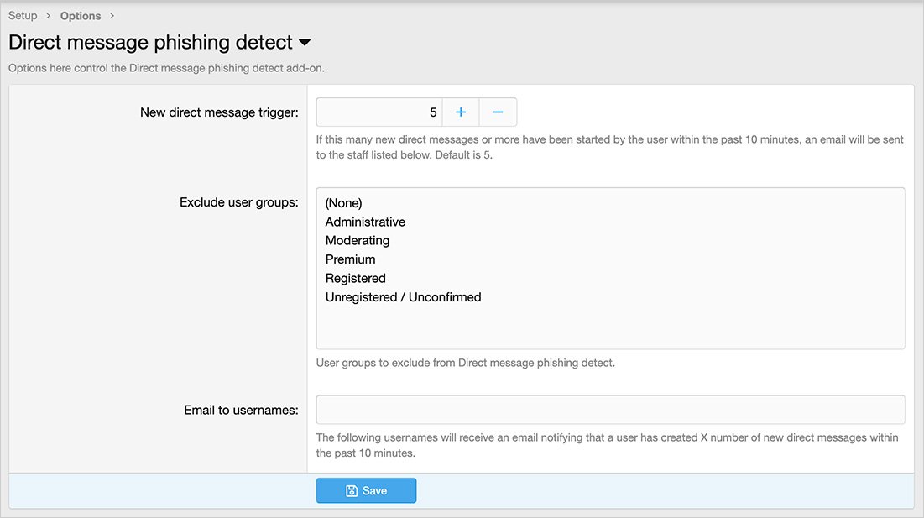Click the 'Email to usernames' label
This screenshot has height=518, width=924.
click(x=241, y=410)
